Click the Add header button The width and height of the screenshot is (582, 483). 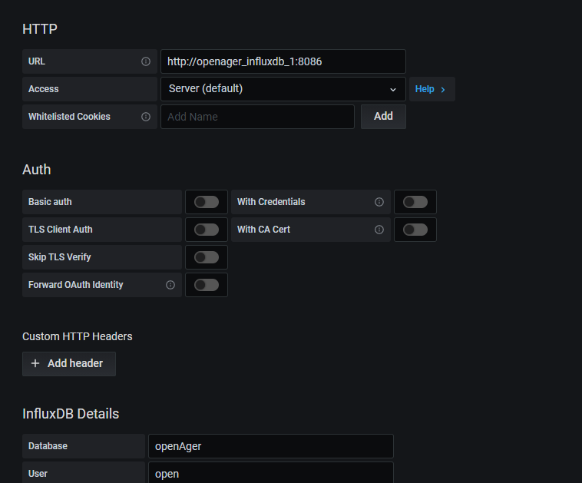click(x=68, y=363)
